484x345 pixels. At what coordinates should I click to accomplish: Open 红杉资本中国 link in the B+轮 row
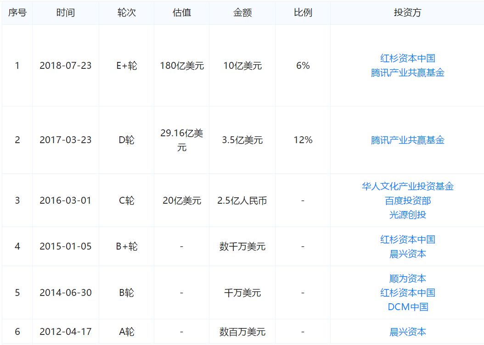[407, 239]
